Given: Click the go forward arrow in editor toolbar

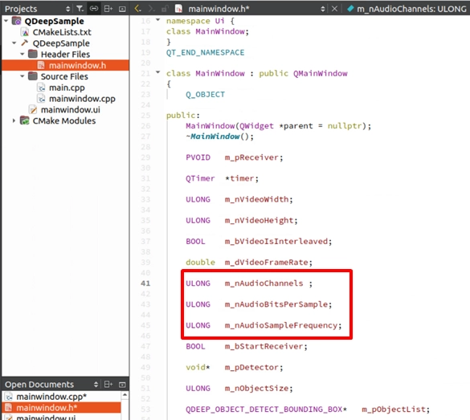Looking at the screenshot, I should click(x=151, y=9).
